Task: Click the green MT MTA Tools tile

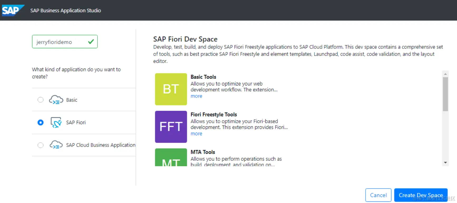Action: pos(171,158)
